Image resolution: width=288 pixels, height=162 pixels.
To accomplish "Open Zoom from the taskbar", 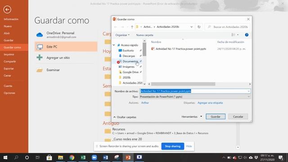I will coord(94,157).
